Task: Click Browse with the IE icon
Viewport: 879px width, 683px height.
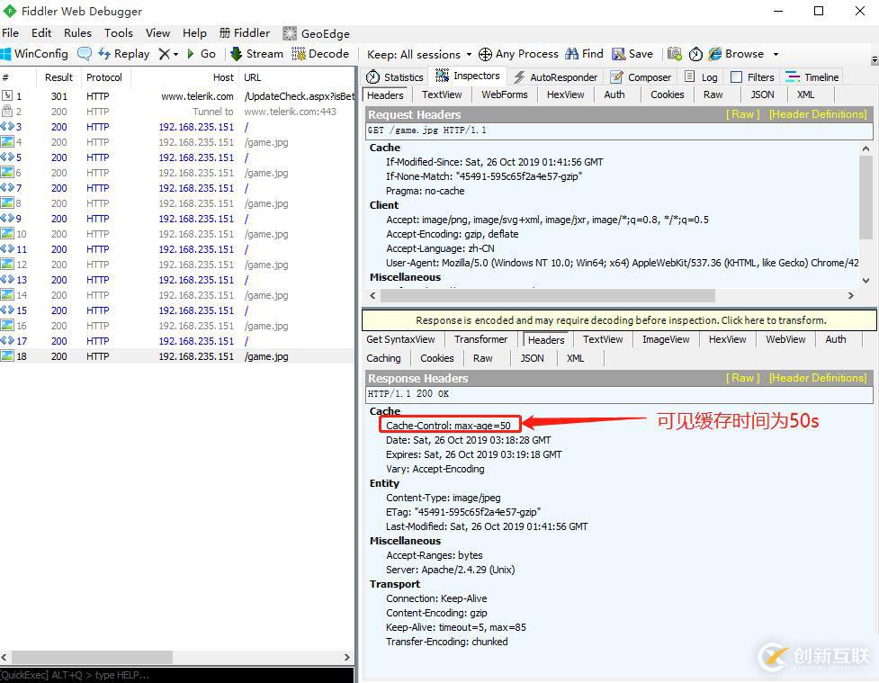Action: coord(736,54)
